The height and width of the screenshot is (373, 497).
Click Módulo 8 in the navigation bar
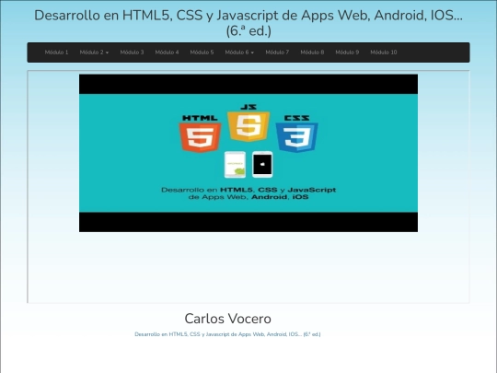[312, 52]
